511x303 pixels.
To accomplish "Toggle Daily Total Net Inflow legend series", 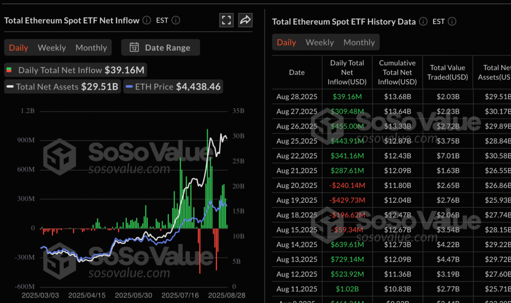I will (x=75, y=70).
